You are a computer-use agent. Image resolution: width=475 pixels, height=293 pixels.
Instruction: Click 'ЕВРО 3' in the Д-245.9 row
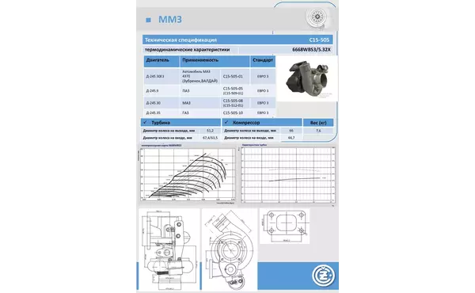click(263, 90)
